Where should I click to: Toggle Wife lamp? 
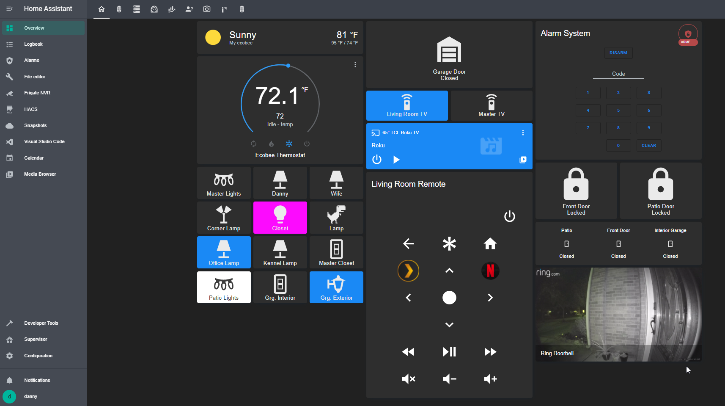coord(336,183)
